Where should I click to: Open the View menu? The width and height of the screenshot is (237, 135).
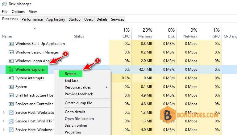33,12
